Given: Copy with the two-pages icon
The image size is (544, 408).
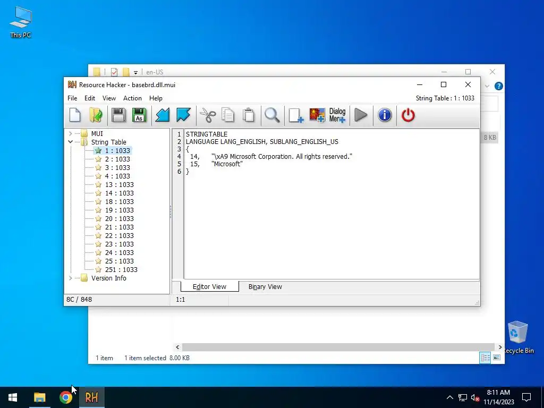Looking at the screenshot, I should [228, 115].
